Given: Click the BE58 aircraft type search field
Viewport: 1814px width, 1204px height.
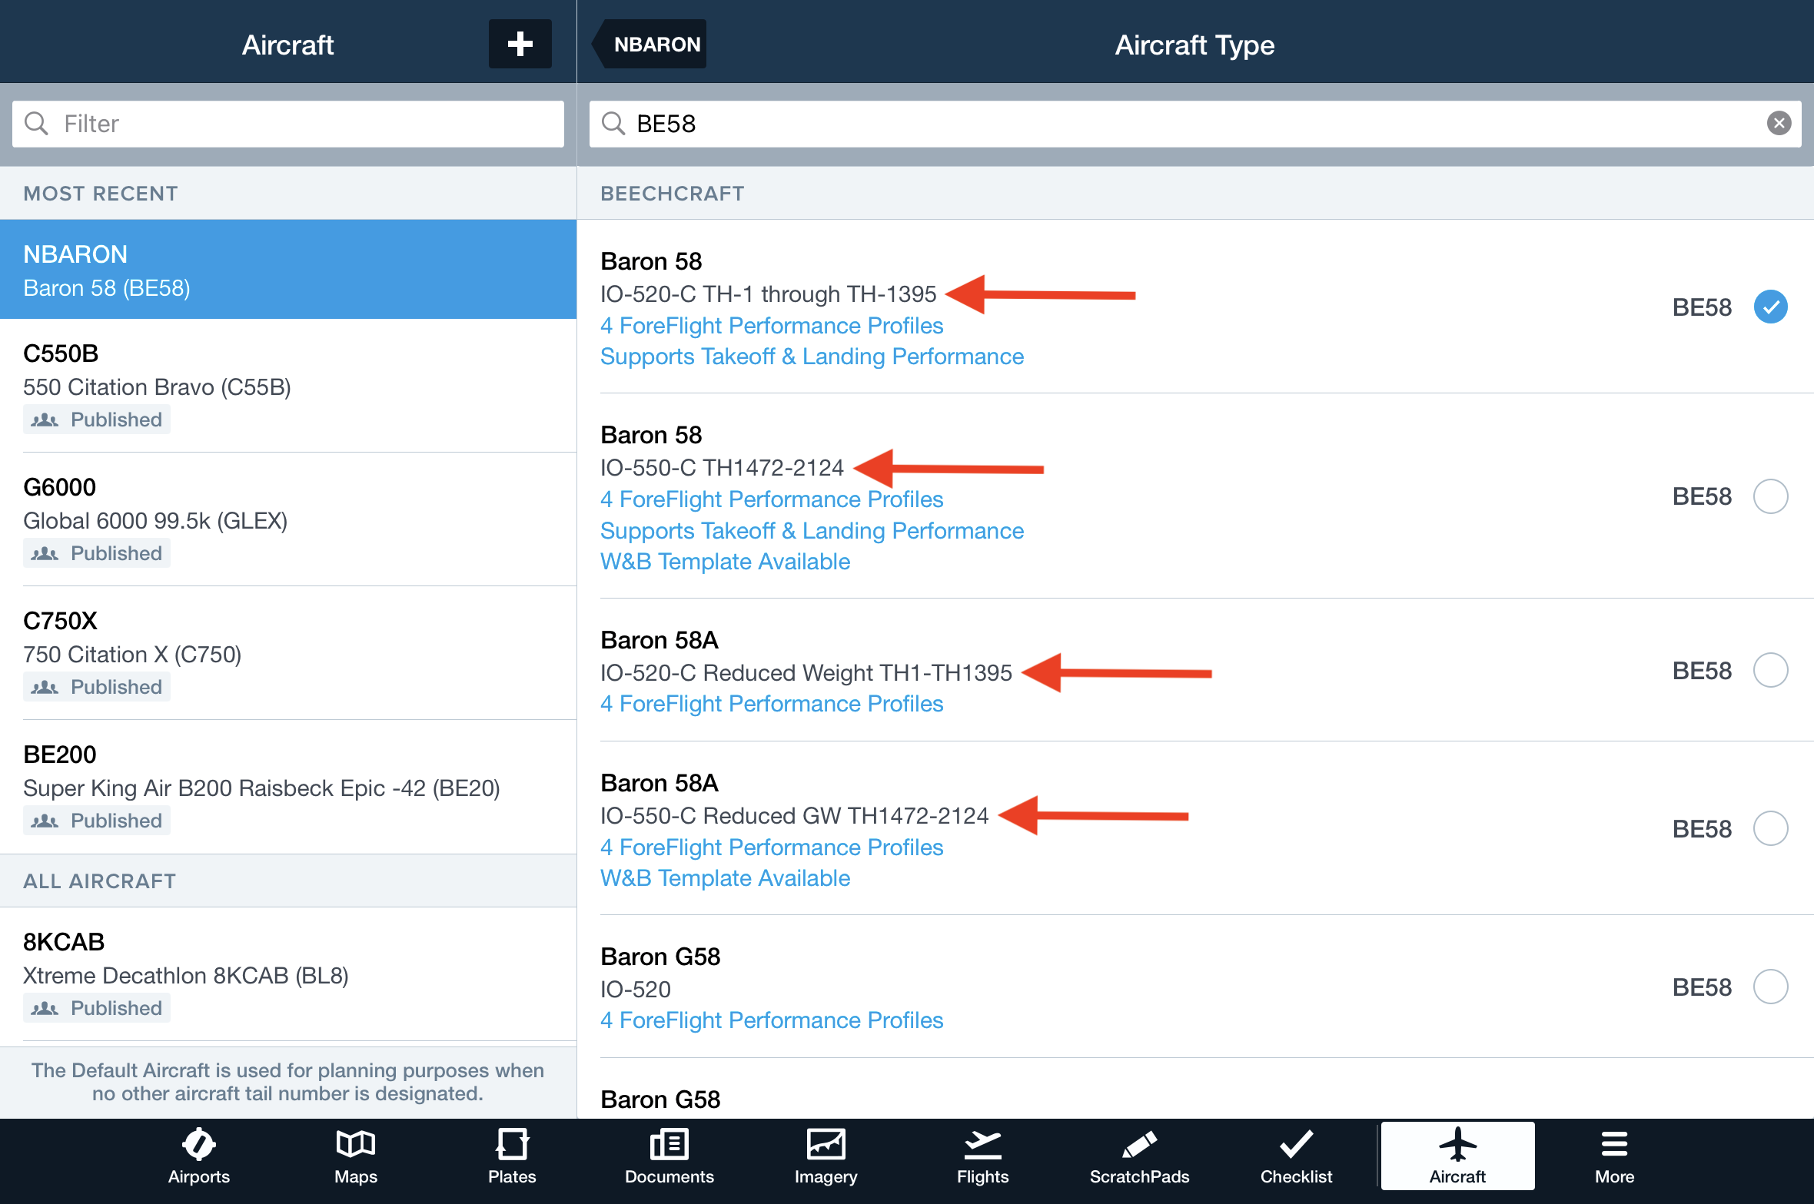Looking at the screenshot, I should click(x=1195, y=124).
